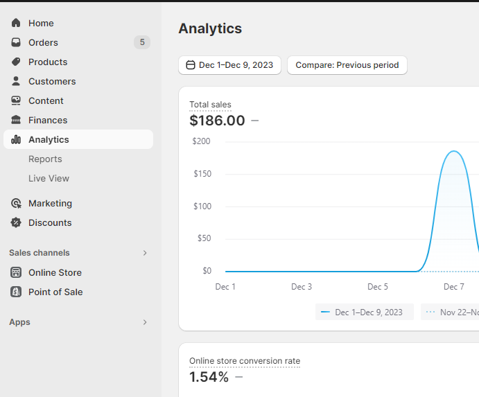This screenshot has width=479, height=397.
Task: Open Reports under Analytics
Action: click(45, 159)
